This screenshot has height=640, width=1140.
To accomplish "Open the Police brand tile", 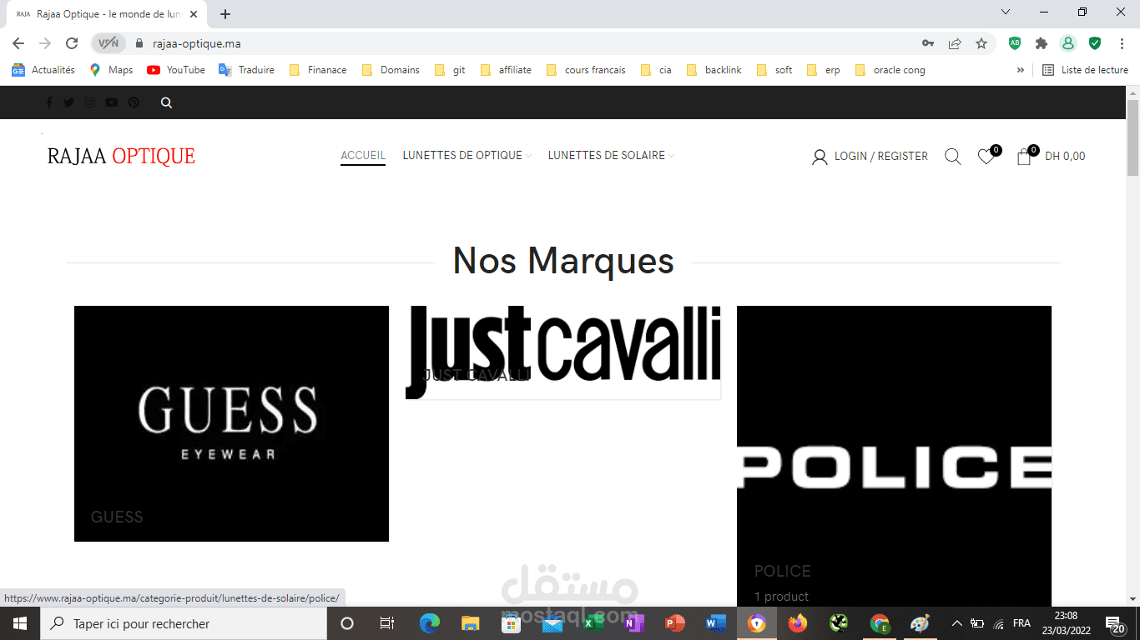I will click(894, 456).
